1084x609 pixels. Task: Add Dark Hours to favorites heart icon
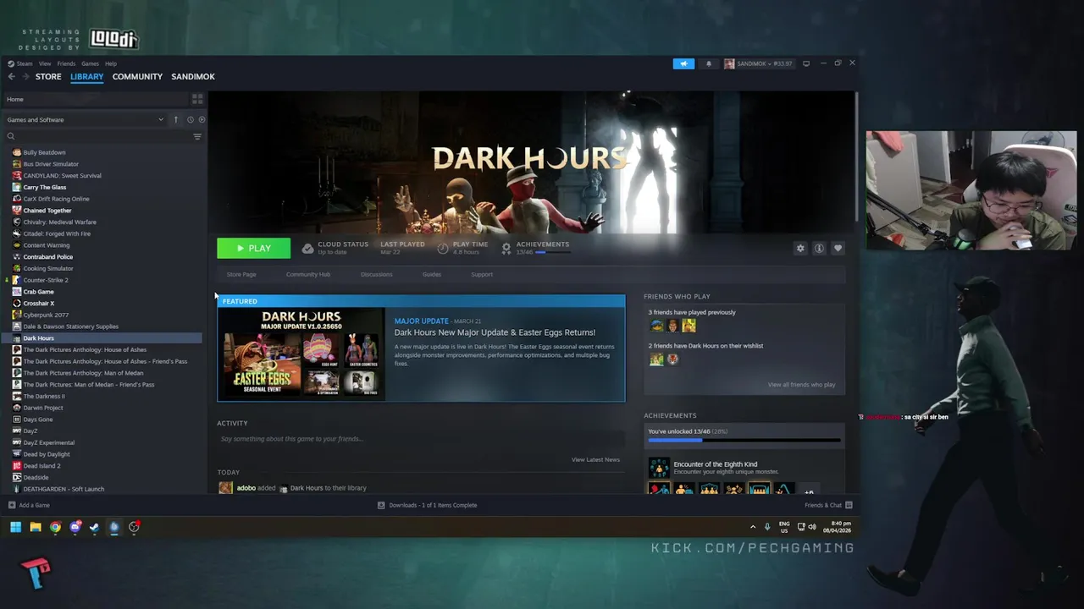838,248
